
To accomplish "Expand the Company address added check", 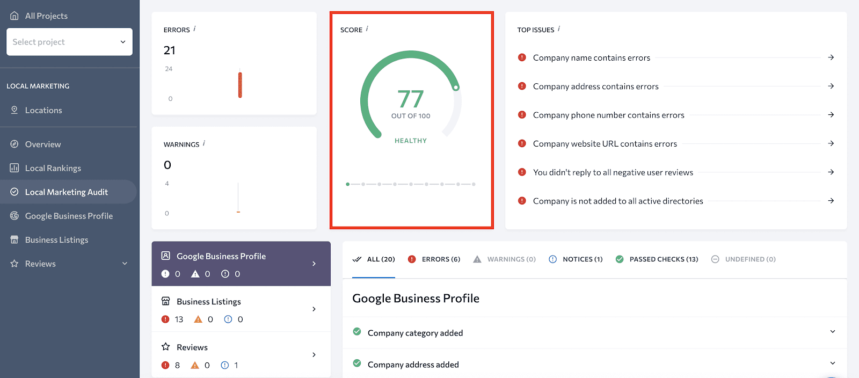I will click(832, 364).
